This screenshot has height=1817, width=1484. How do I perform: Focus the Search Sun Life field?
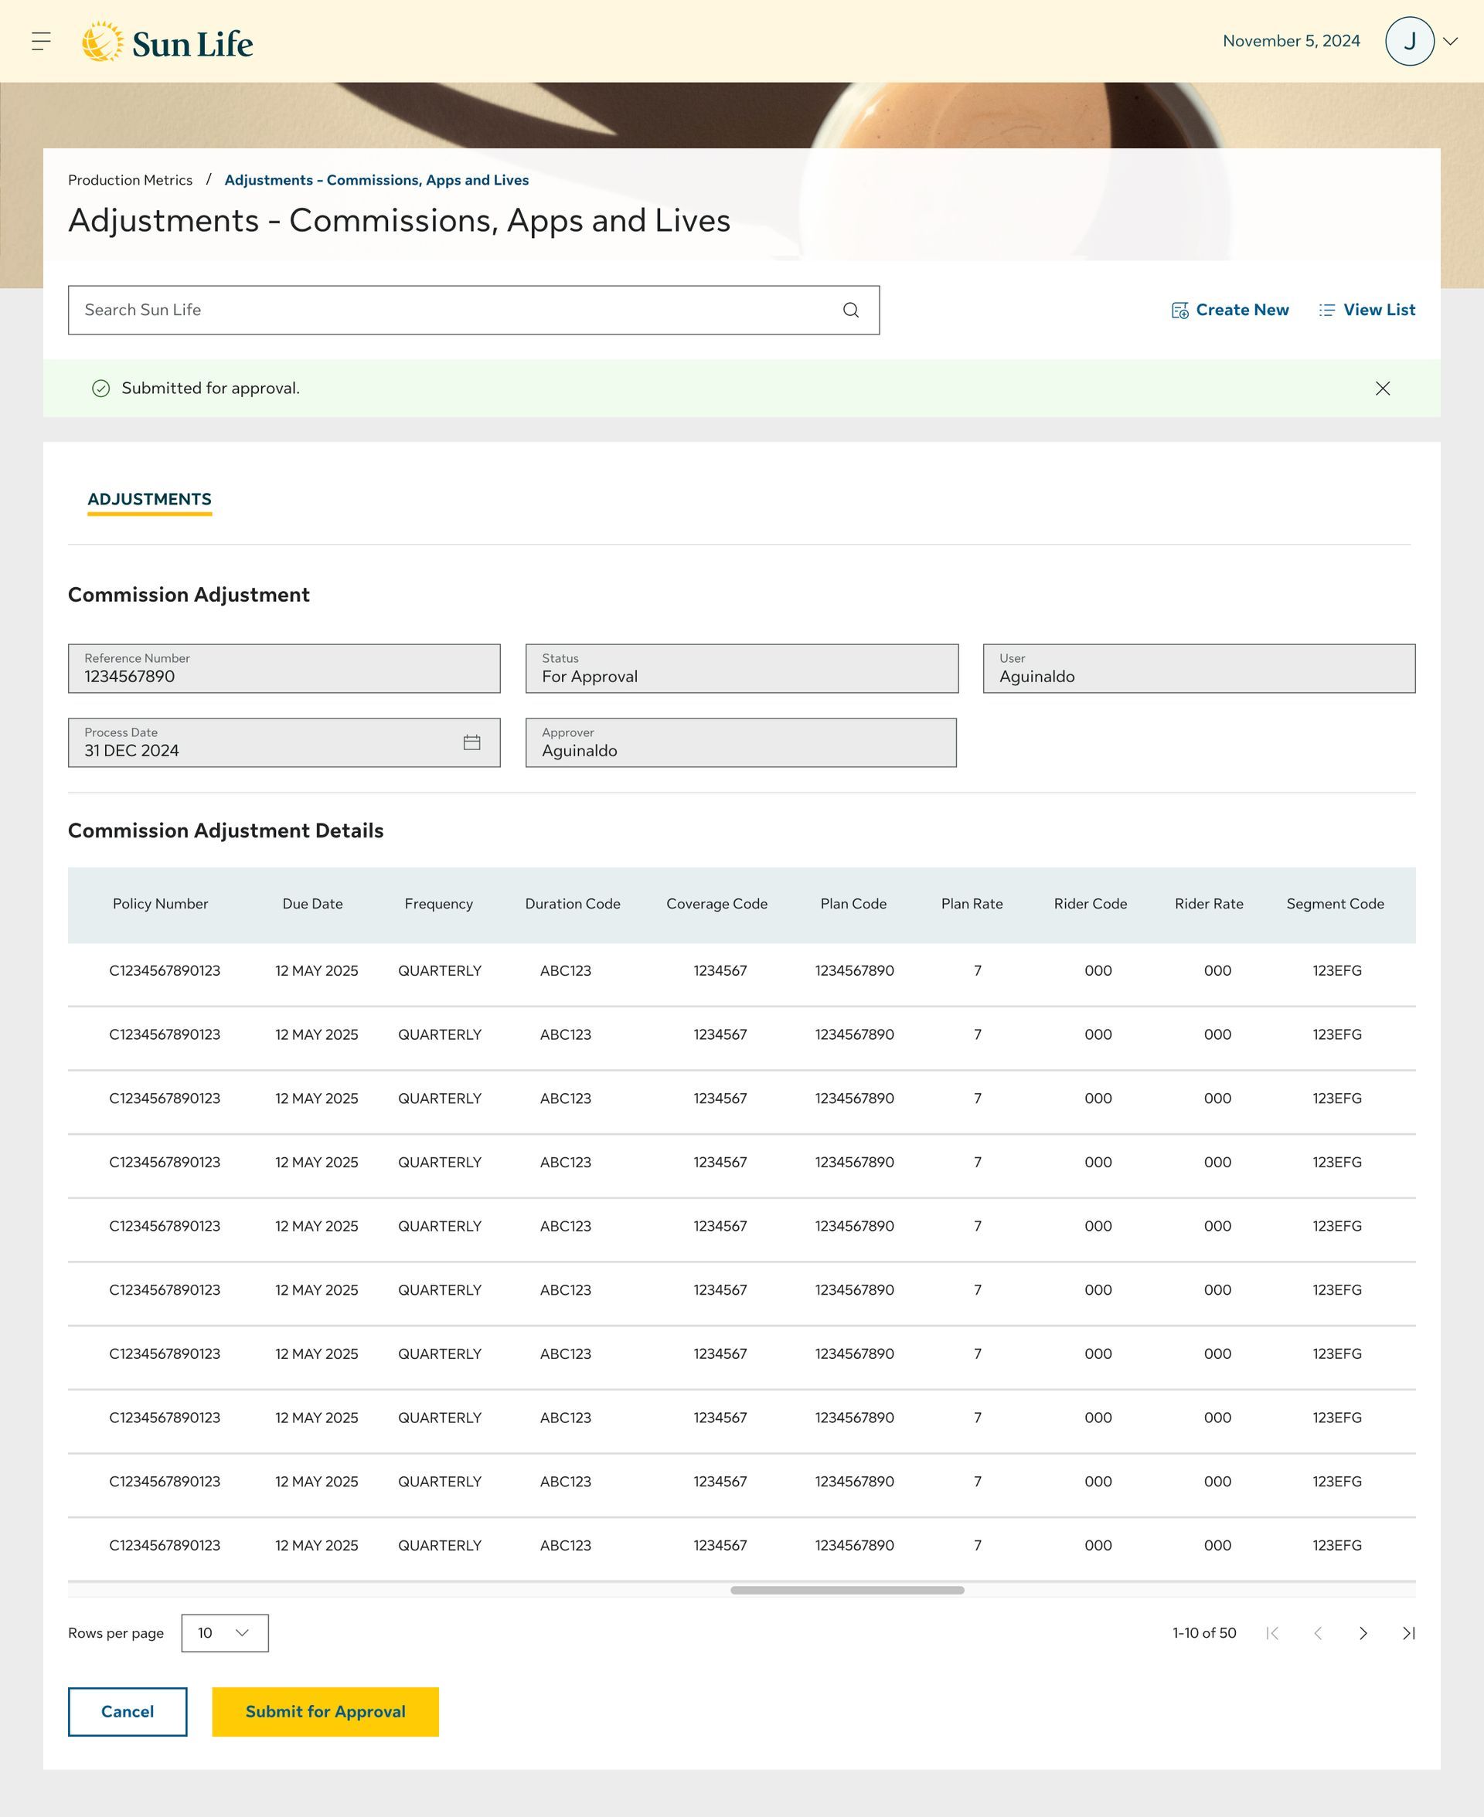[474, 310]
